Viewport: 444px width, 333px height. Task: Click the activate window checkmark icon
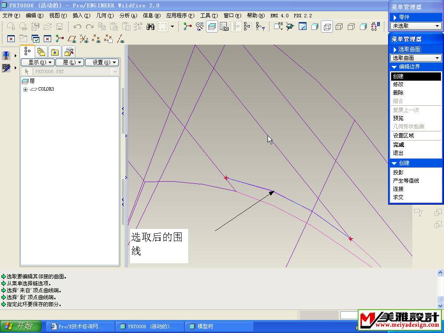36,38
